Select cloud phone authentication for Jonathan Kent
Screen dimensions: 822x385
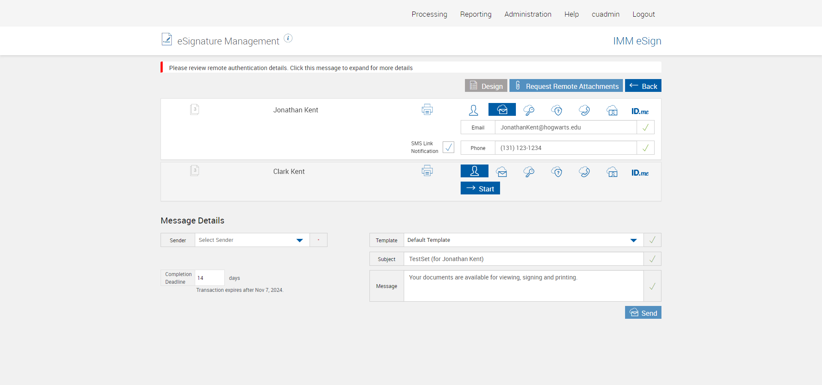[x=584, y=110]
